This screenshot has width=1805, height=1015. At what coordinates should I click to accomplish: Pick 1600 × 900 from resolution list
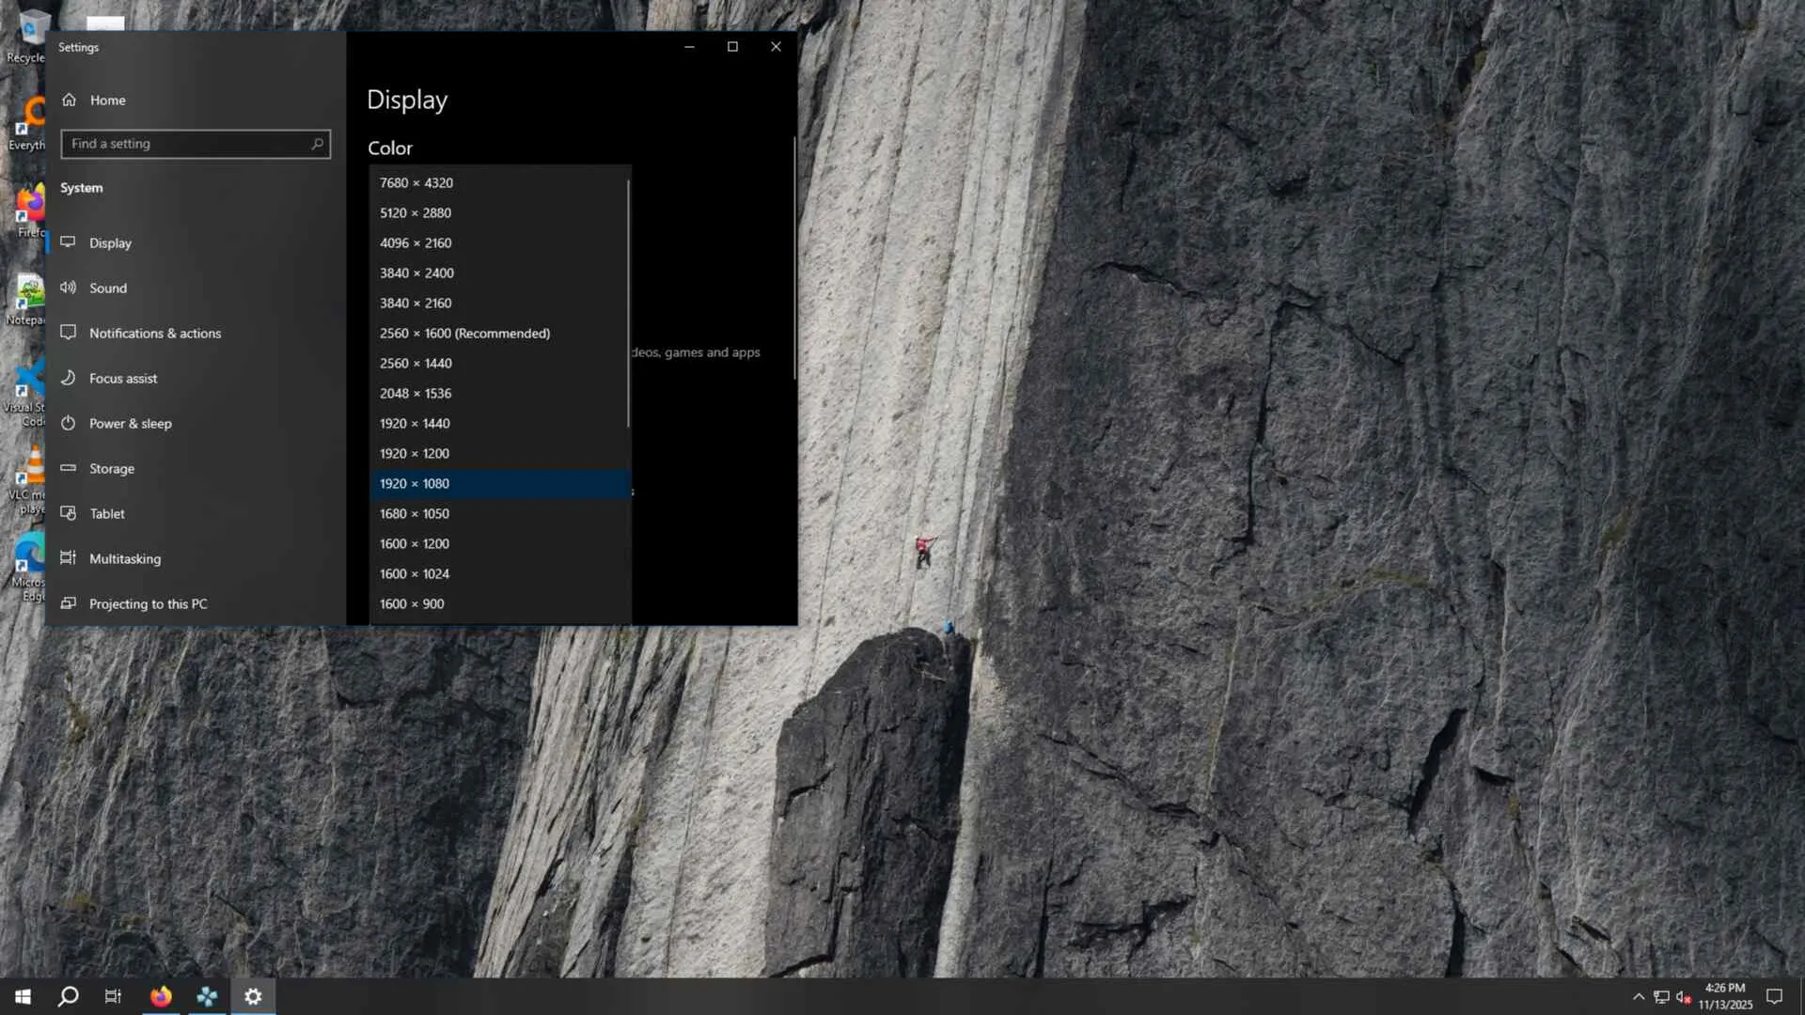(412, 604)
